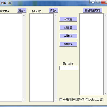This screenshot has width=107, height=107.
Task: Click the B排除A button
Action: [x=68, y=44]
